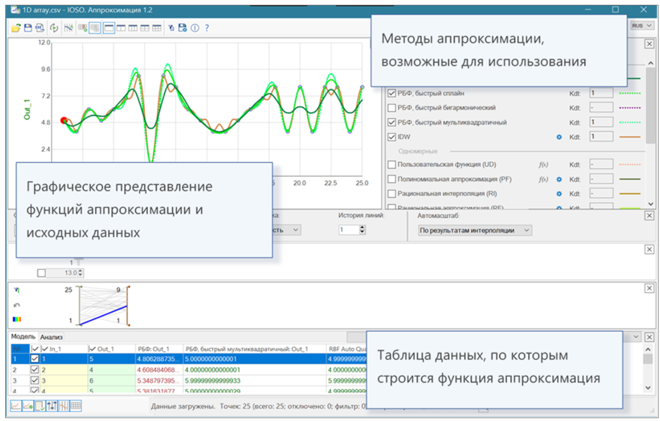Click the Kdt field for РБФ, быстрый сплайн

[601, 93]
